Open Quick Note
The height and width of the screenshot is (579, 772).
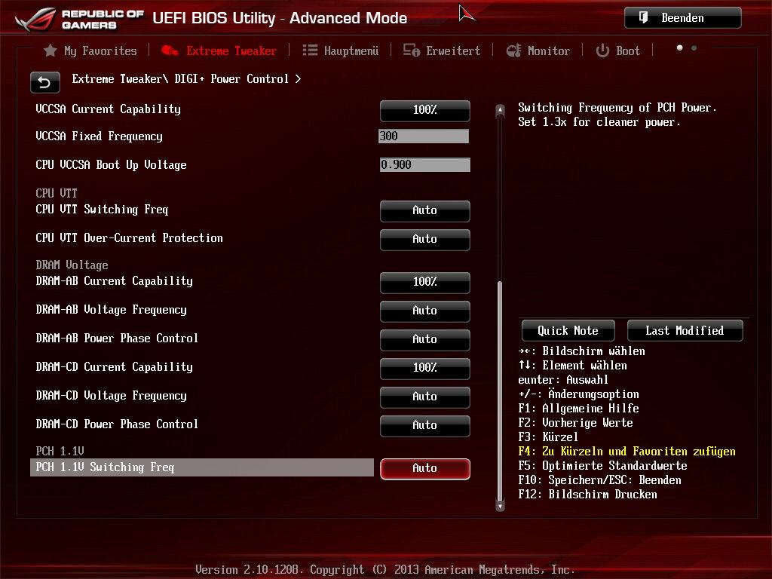pyautogui.click(x=568, y=330)
